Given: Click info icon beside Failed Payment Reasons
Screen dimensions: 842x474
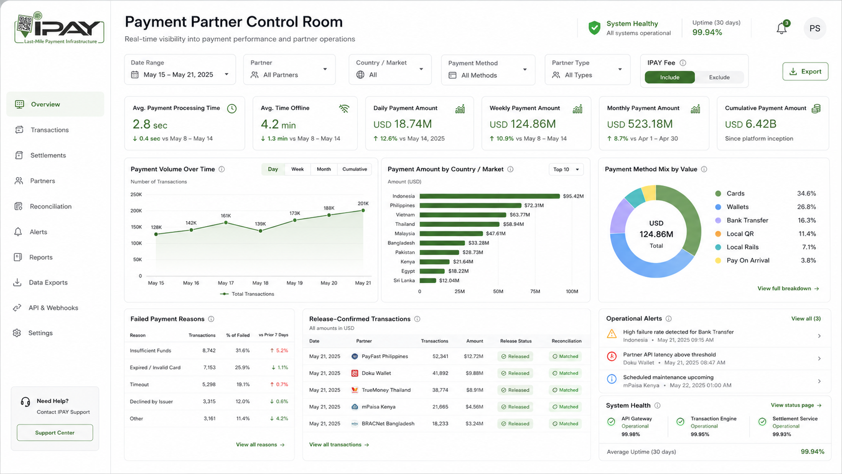Looking at the screenshot, I should 211,319.
